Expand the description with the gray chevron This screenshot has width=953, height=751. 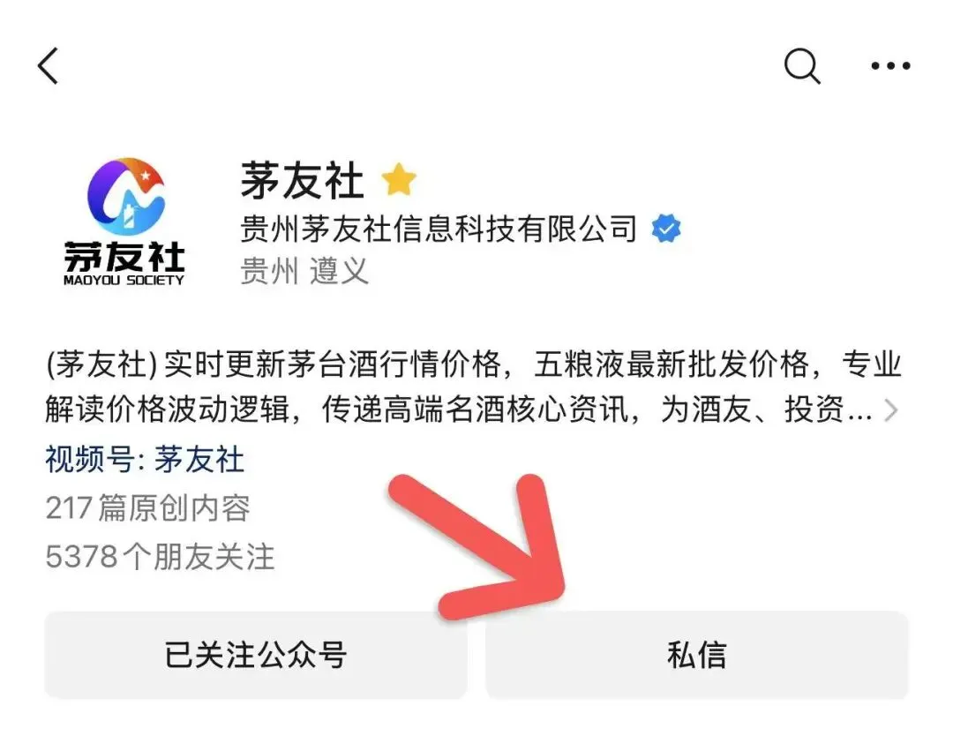[891, 410]
